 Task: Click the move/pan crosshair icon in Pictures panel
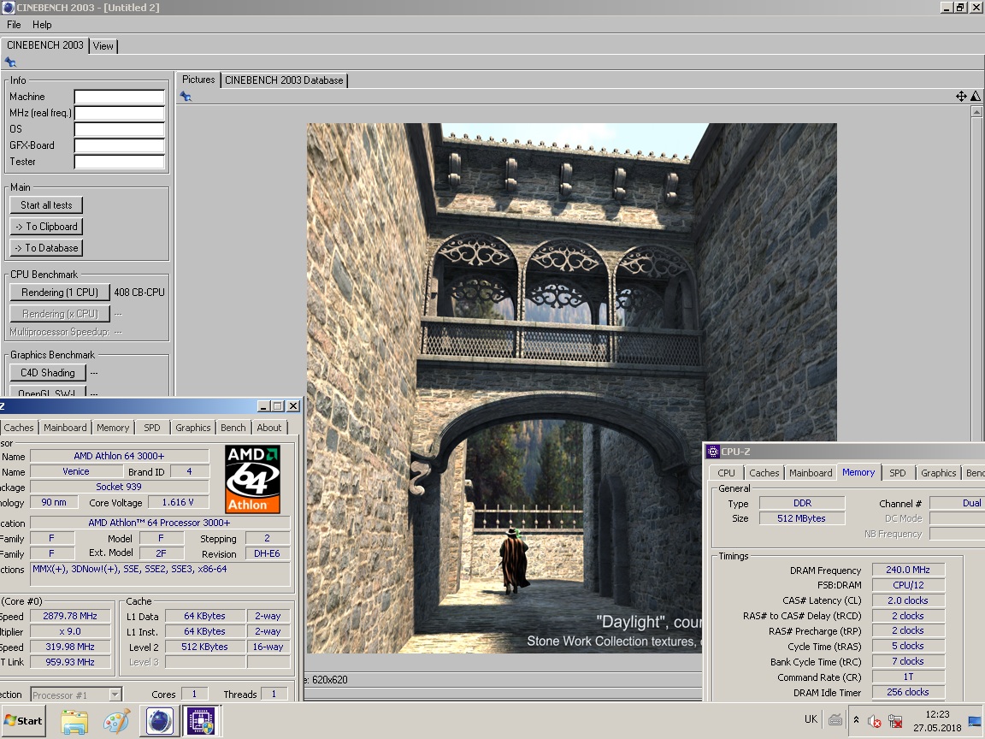961,96
